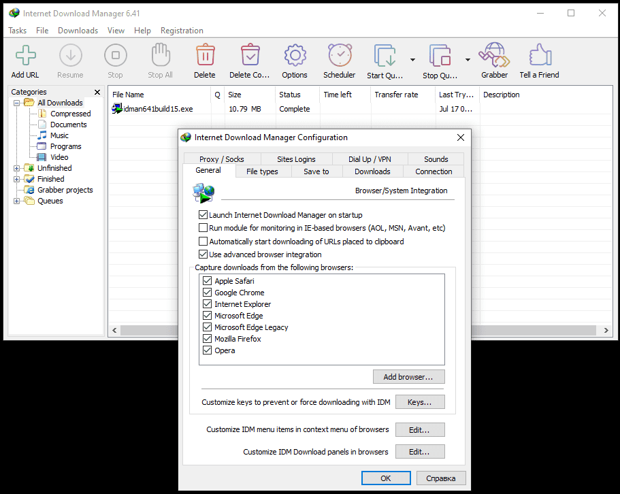Confirm configuration with OK button
The width and height of the screenshot is (620, 494).
point(386,478)
